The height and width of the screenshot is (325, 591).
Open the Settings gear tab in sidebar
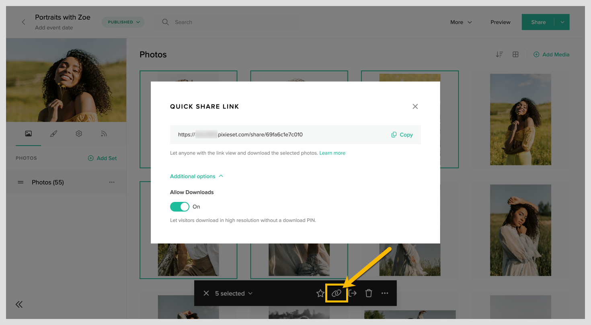coord(79,134)
